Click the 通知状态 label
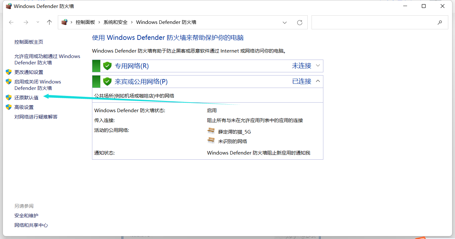The image size is (455, 239). click(x=104, y=153)
